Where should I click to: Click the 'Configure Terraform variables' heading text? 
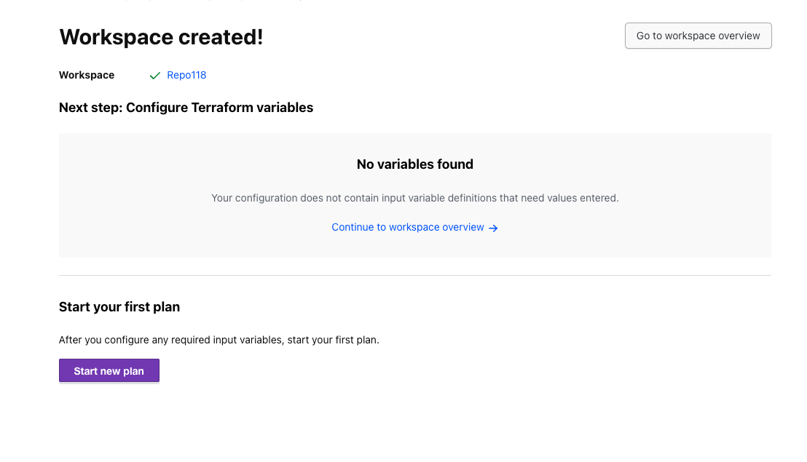click(x=219, y=108)
